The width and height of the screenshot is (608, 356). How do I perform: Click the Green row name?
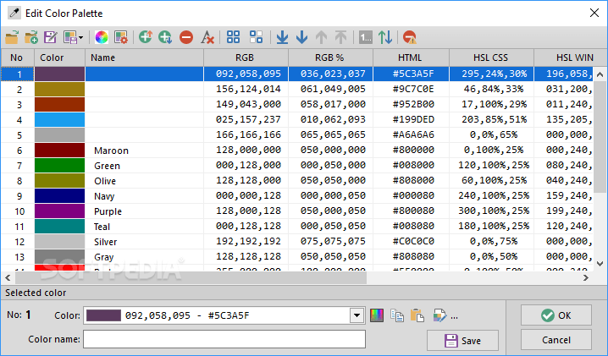pyautogui.click(x=107, y=166)
